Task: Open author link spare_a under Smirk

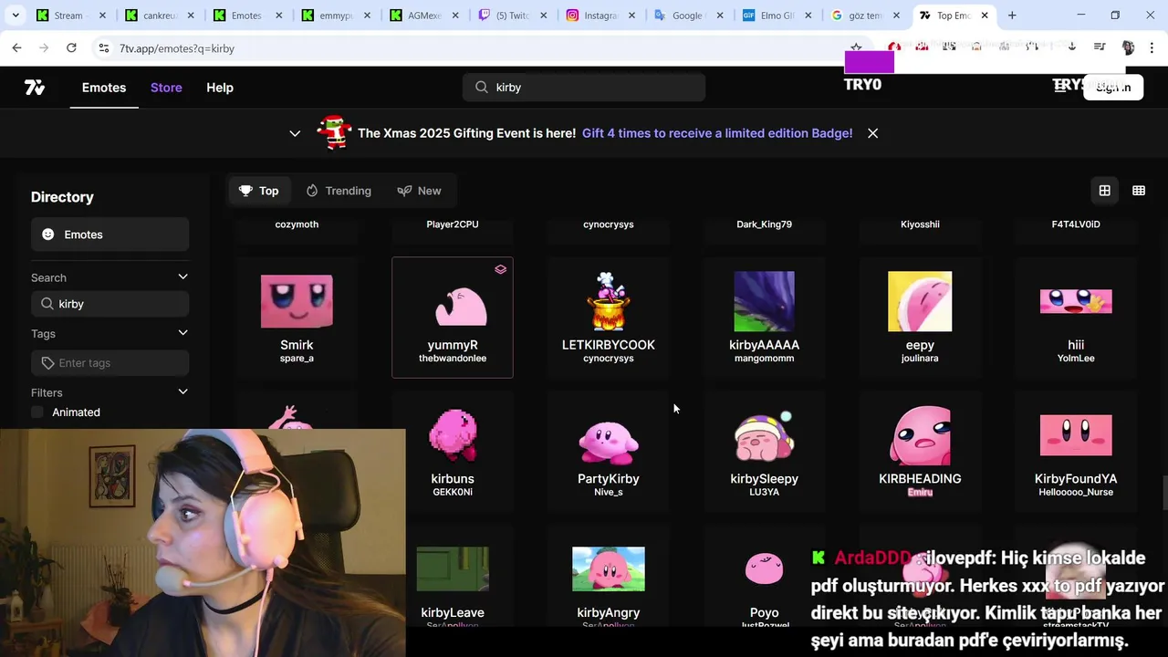Action: (x=297, y=359)
